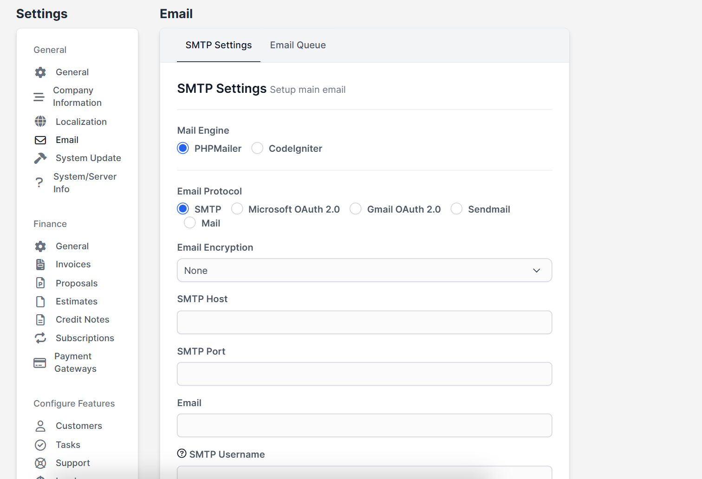Click the System/Server Info question mark icon
This screenshot has width=702, height=479.
(x=39, y=183)
